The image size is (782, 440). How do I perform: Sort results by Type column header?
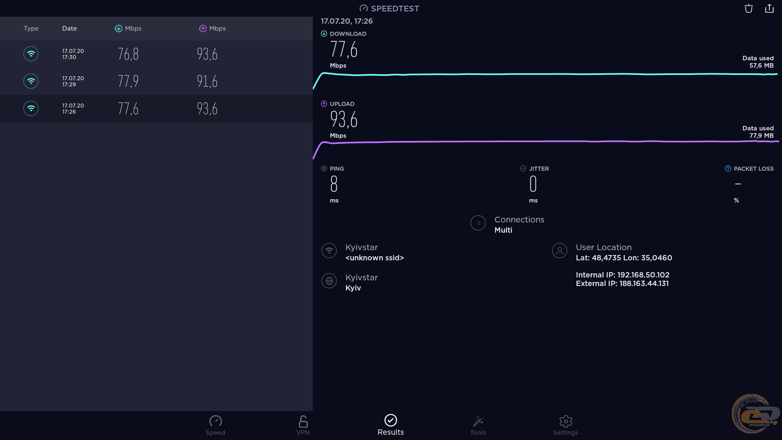tap(31, 29)
